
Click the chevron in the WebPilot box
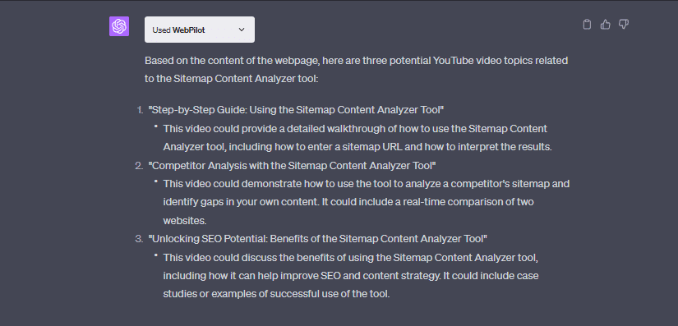[242, 30]
